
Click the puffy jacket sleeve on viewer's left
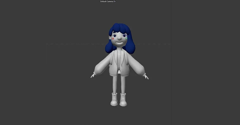tap(103, 64)
